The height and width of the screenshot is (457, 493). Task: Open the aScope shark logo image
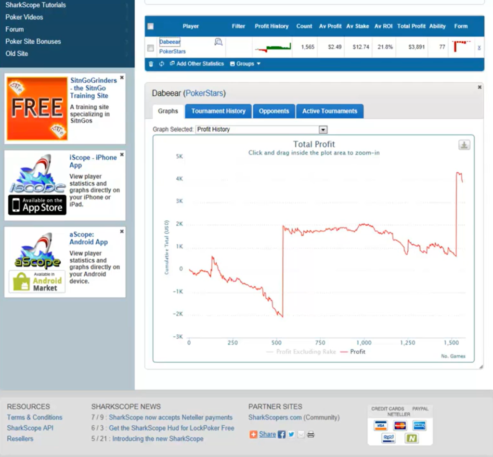38,250
